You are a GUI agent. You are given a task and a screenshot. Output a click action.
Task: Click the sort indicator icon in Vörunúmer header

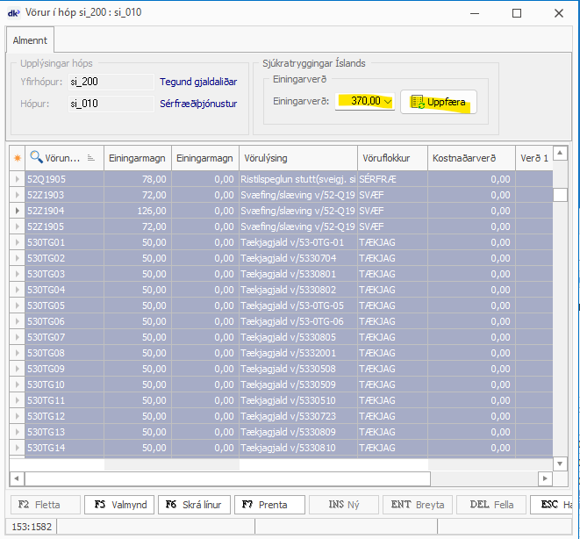click(x=91, y=158)
